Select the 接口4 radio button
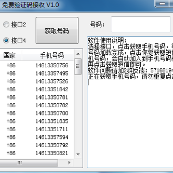Viewport: 173px width, 173px height. pos(14,40)
